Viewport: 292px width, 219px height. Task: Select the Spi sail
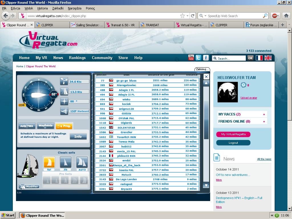49,162
